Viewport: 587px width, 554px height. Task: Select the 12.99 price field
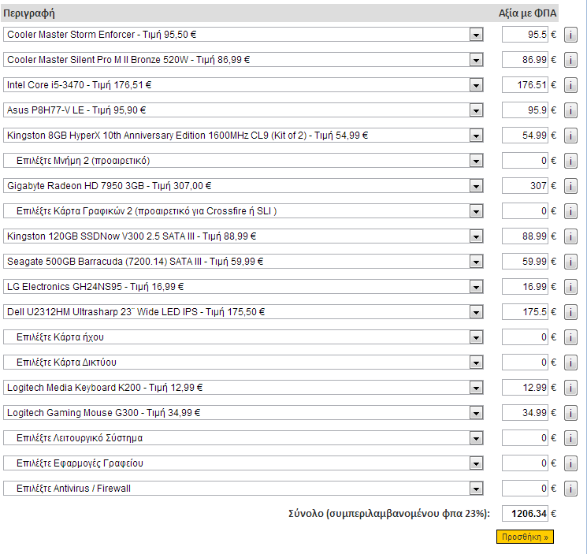click(x=525, y=388)
